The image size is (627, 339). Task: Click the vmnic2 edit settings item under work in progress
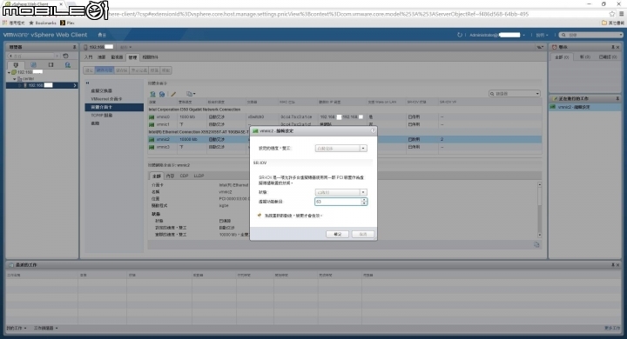click(x=585, y=107)
